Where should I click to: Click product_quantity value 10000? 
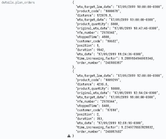point(115,89)
